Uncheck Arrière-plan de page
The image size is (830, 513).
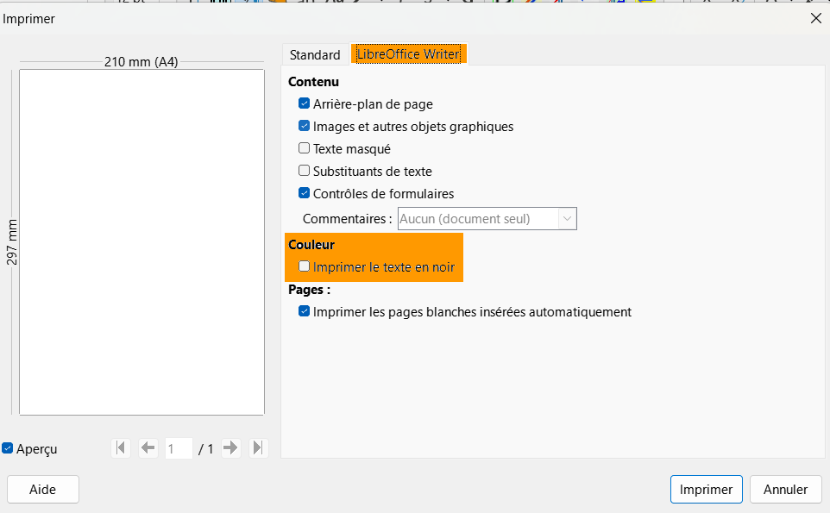(304, 103)
